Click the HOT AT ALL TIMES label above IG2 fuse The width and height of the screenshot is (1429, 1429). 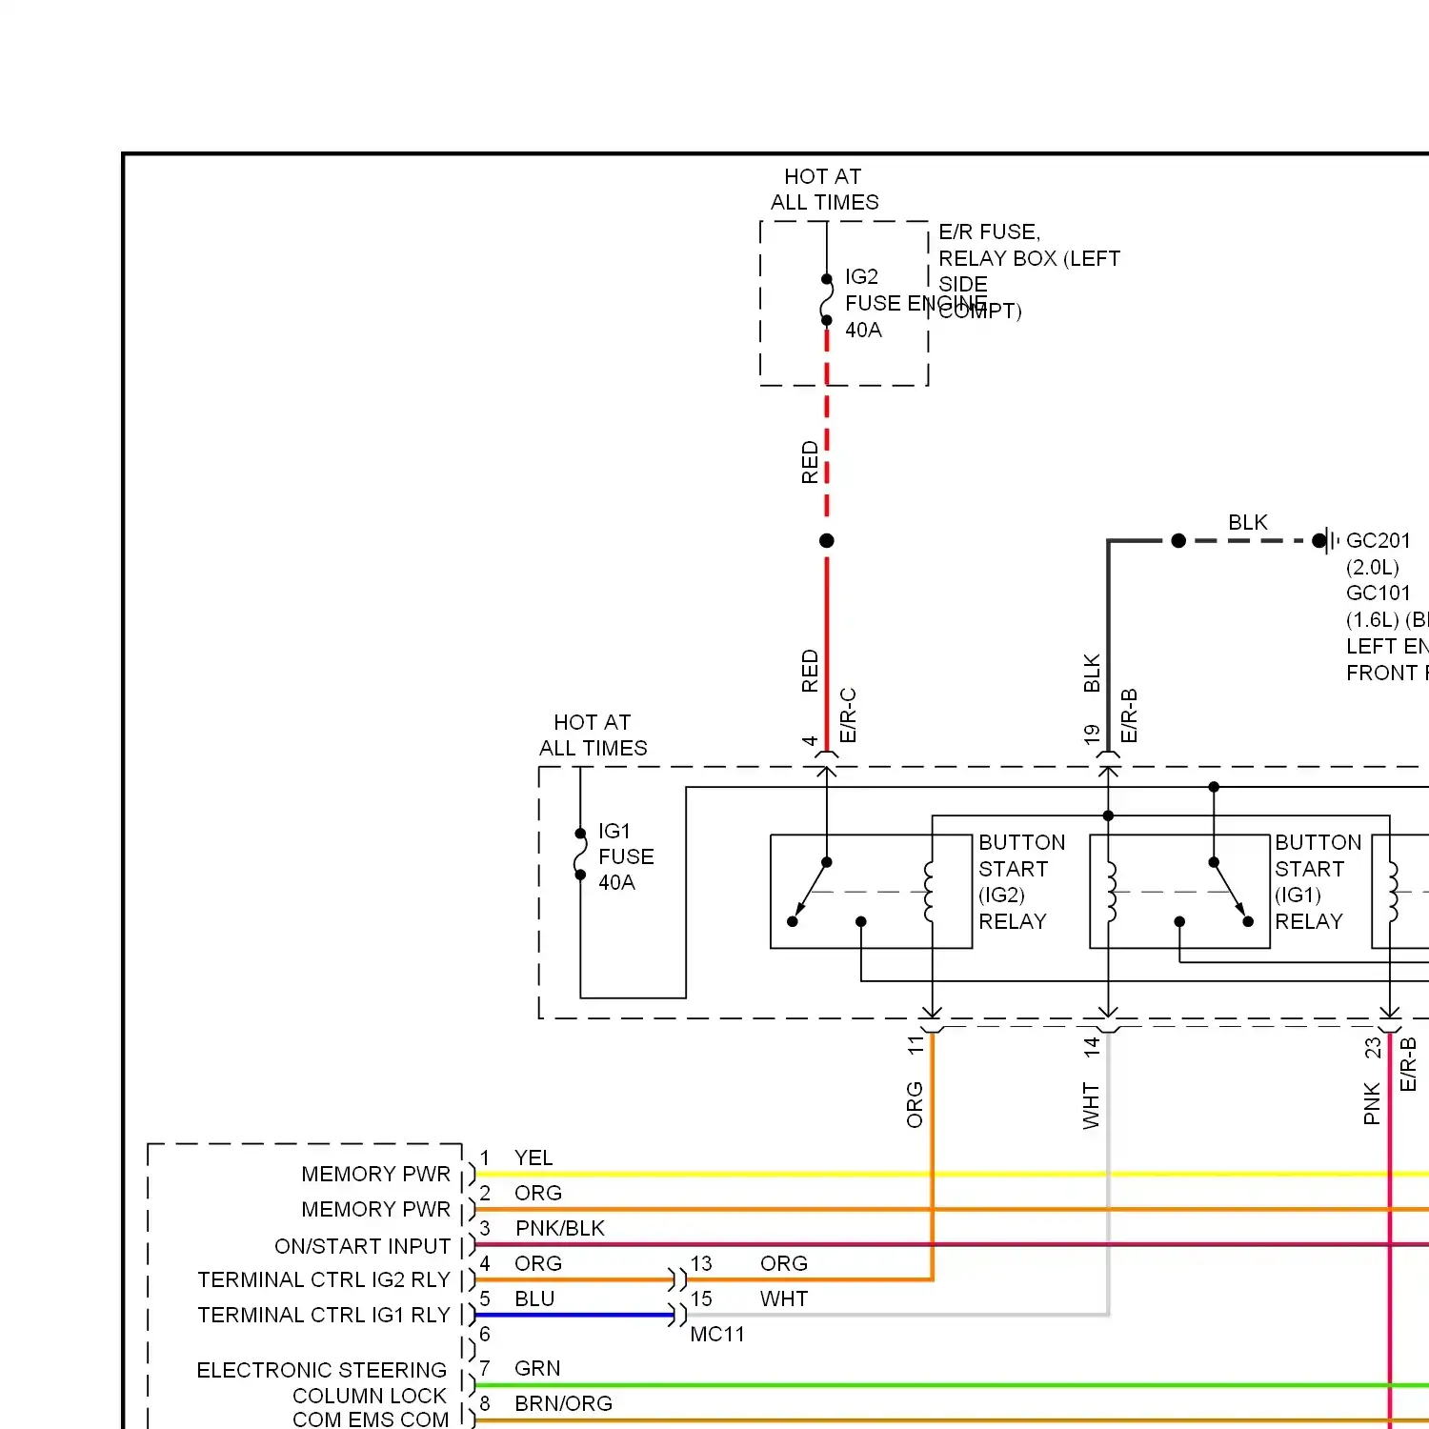(x=824, y=190)
